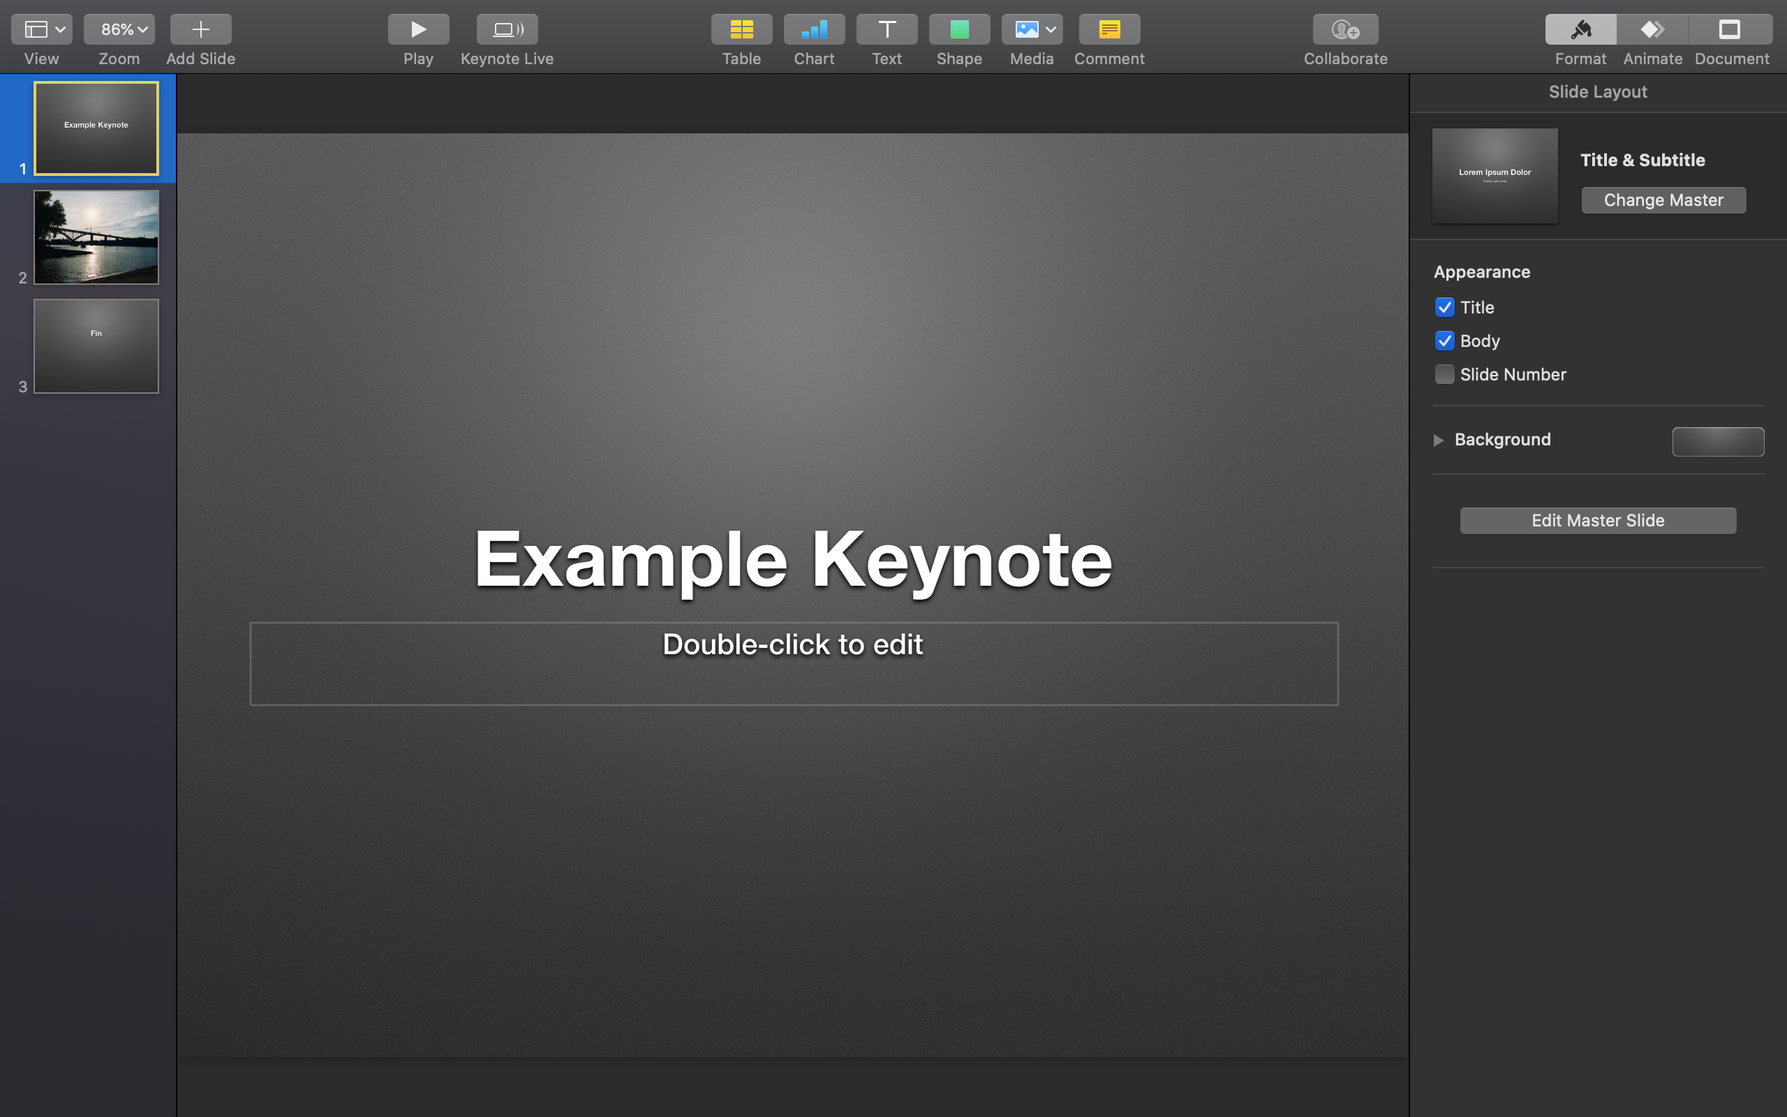Click the Change Master button

[1663, 200]
